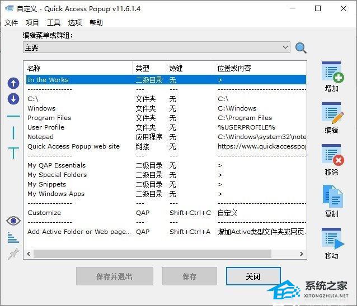Toggle the eye visibility icon
Screen dimensions: 357x306
coord(13,221)
